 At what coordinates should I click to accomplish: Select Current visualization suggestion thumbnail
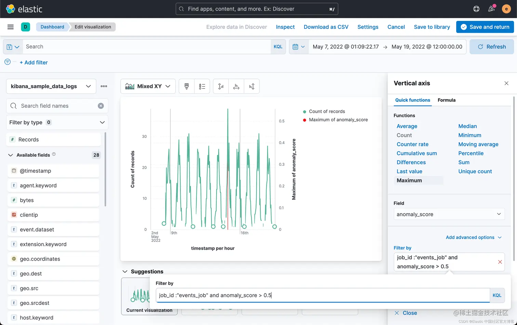point(149,296)
